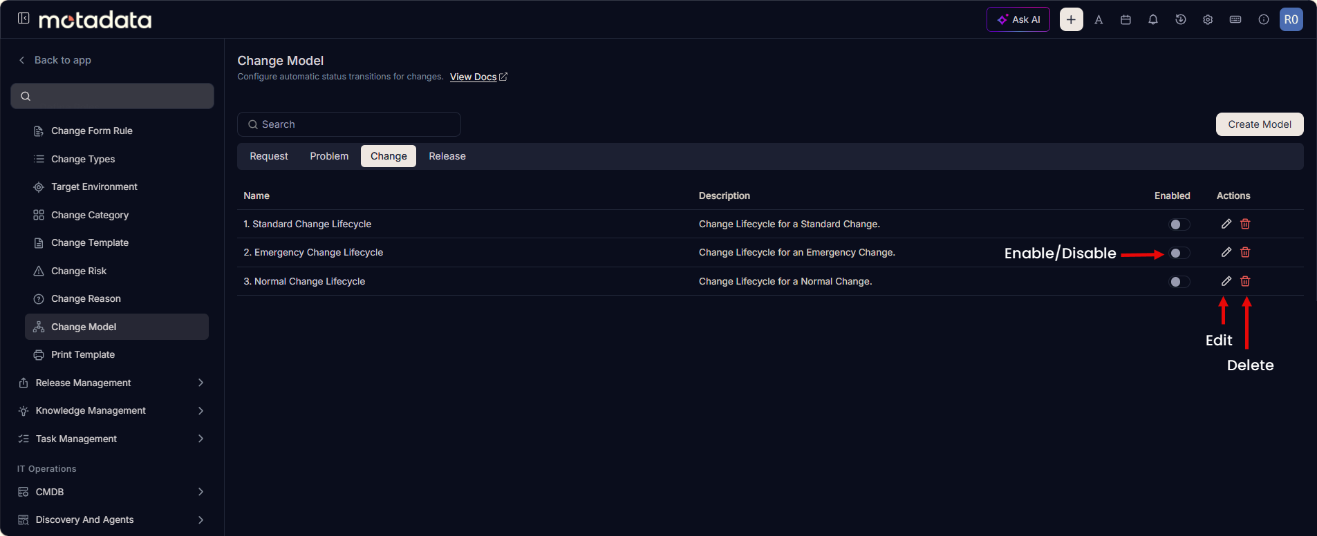The height and width of the screenshot is (536, 1317).
Task: Edit the Emergency Change Lifecycle model
Action: click(1226, 252)
